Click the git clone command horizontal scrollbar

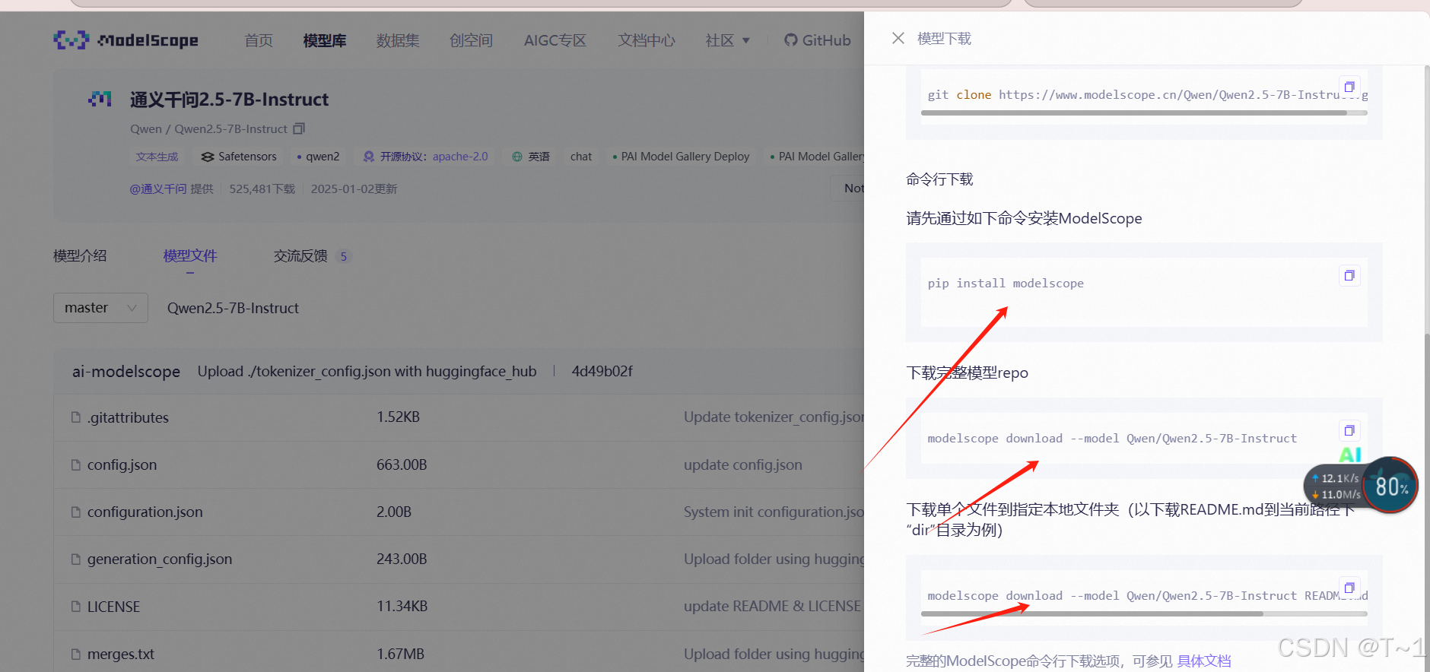[x=1133, y=113]
